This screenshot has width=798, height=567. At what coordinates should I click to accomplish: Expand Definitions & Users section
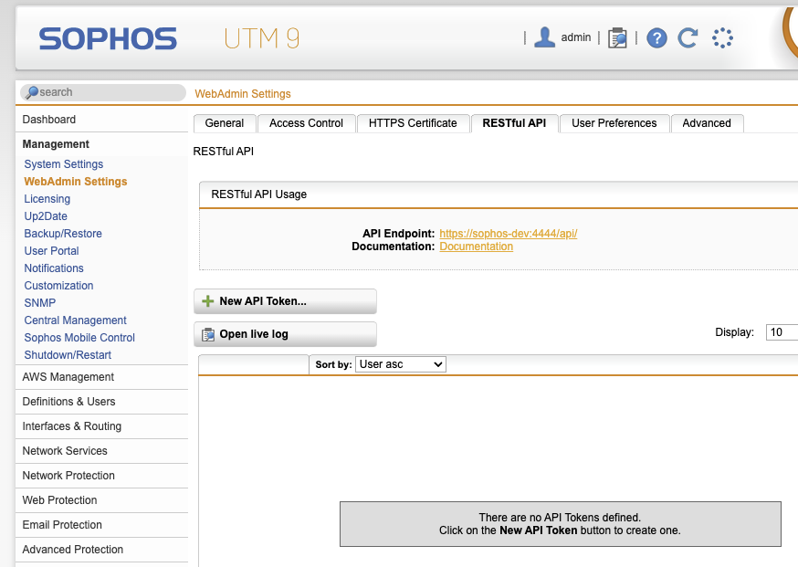68,402
